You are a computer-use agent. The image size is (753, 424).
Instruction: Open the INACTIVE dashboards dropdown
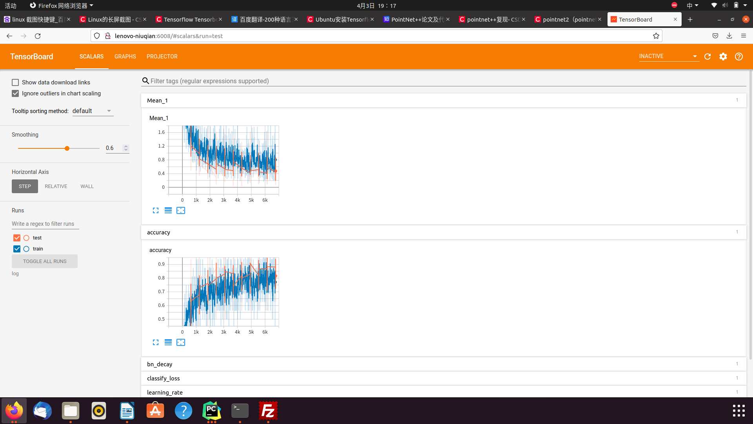(x=669, y=57)
